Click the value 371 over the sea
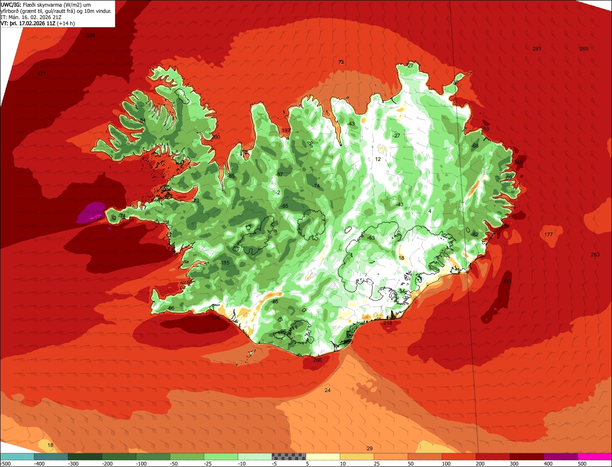This screenshot has height=467, width=612. 42,74
